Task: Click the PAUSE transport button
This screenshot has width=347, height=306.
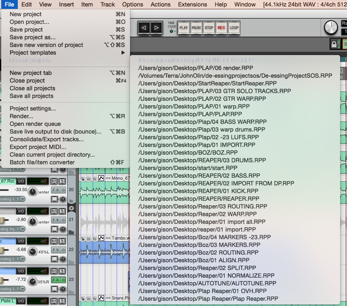Action: [196, 28]
